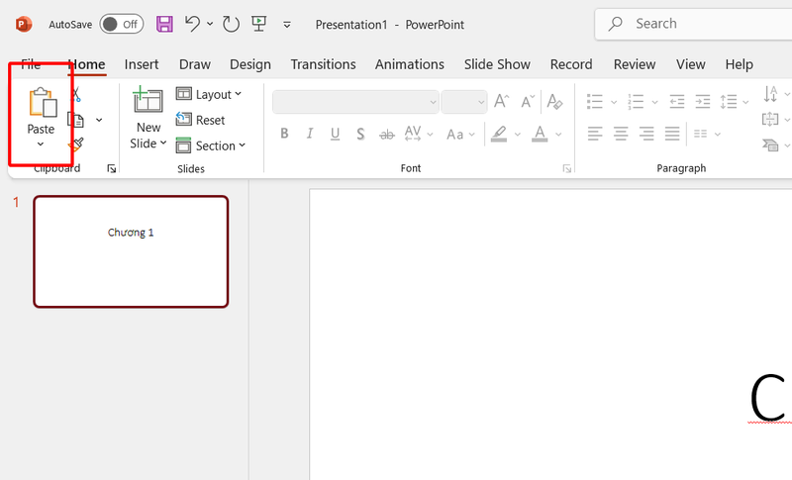Click the Save icon in title bar
This screenshot has width=792, height=480.
(164, 24)
